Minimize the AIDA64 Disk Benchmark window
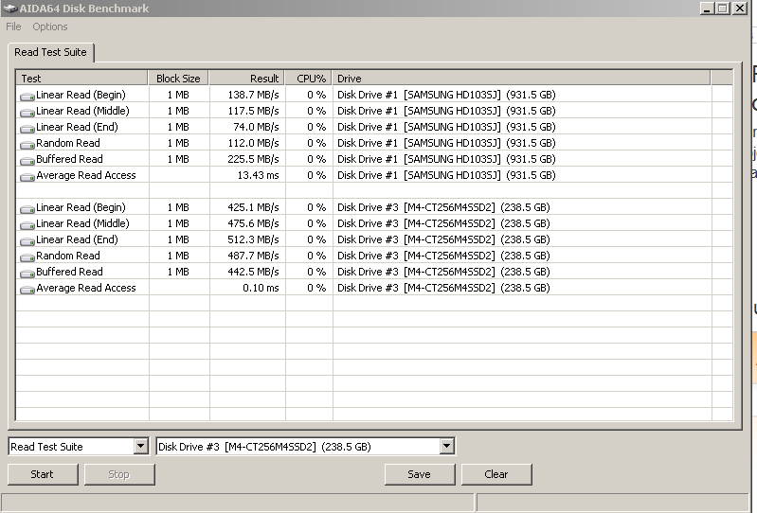 (x=708, y=9)
